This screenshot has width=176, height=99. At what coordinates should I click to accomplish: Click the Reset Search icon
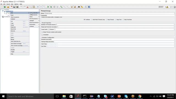coord(82,7)
